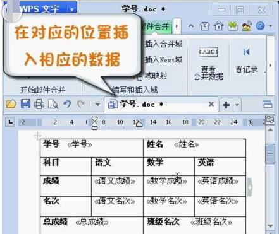The image size is (279, 234).
Task: Open window list icon right of tabs
Action: 267,104
